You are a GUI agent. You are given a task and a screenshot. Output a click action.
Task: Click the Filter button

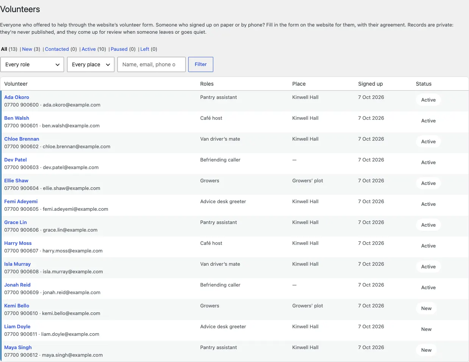[201, 64]
